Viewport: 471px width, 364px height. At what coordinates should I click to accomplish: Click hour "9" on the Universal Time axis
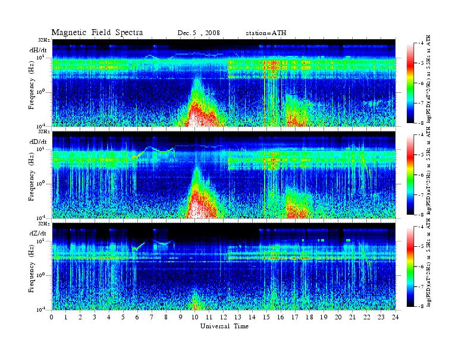pos(181,317)
